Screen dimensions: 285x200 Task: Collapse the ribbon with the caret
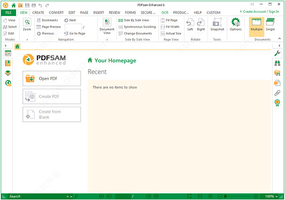(280, 38)
